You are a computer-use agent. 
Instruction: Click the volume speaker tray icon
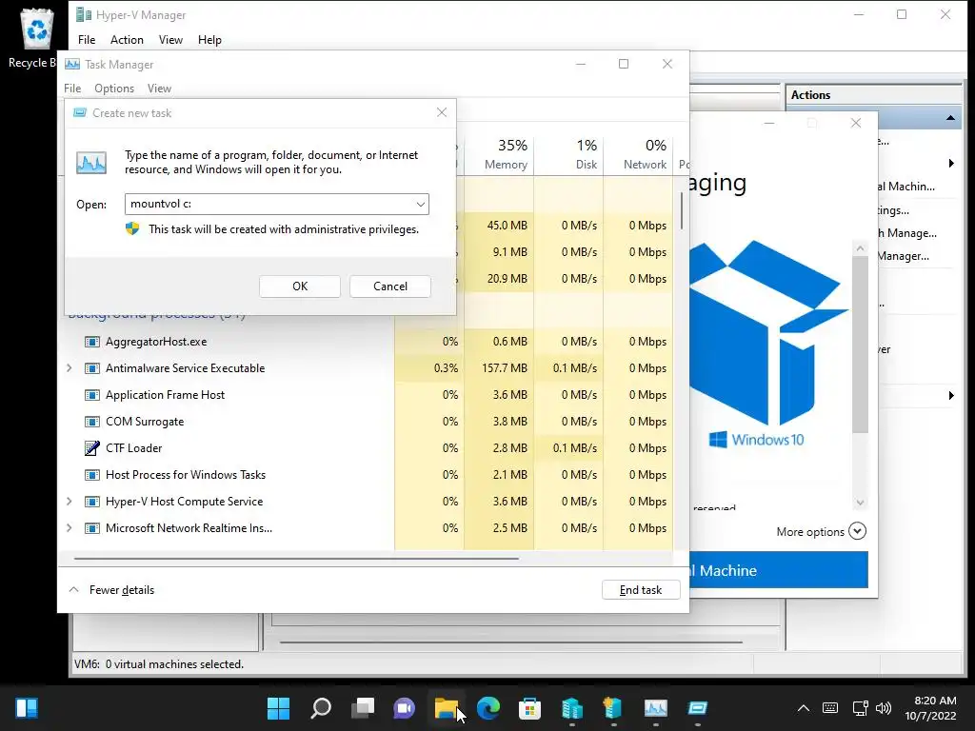[883, 707]
